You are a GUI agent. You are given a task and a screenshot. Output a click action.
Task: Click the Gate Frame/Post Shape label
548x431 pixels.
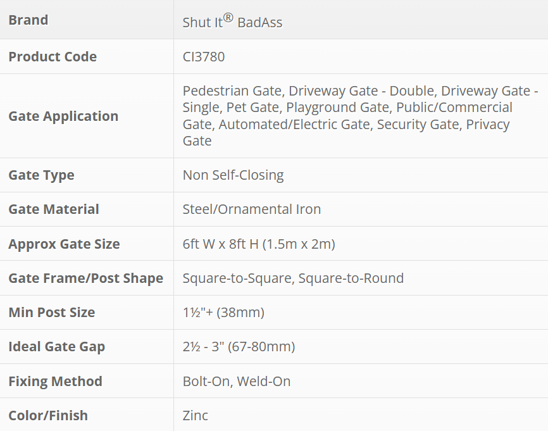pyautogui.click(x=85, y=278)
